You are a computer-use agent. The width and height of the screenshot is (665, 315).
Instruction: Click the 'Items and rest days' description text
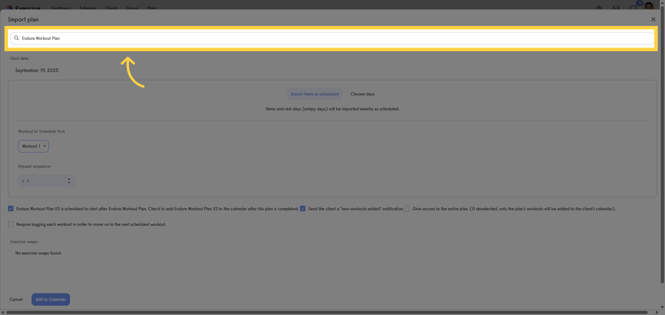pyautogui.click(x=332, y=109)
